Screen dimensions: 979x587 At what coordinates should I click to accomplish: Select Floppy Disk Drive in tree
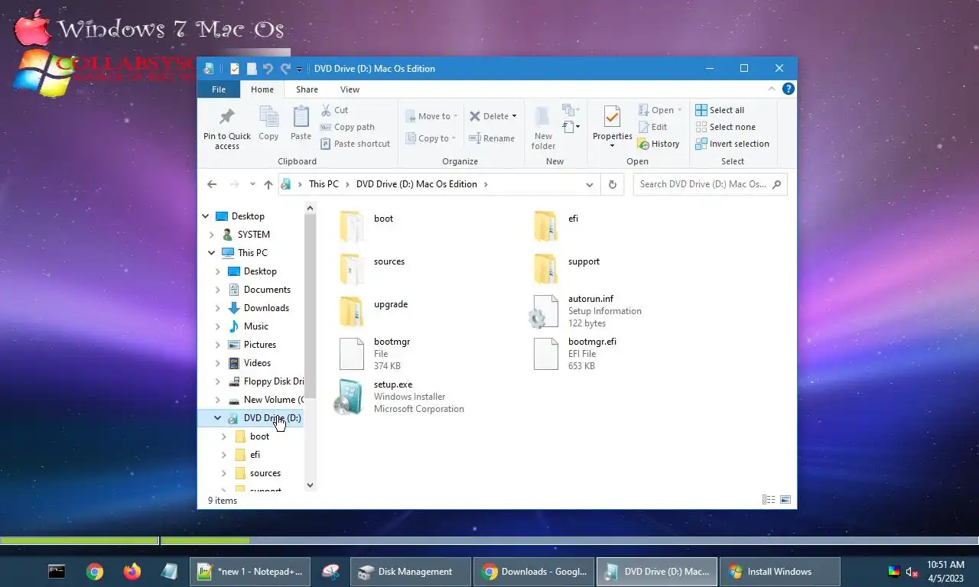click(265, 381)
